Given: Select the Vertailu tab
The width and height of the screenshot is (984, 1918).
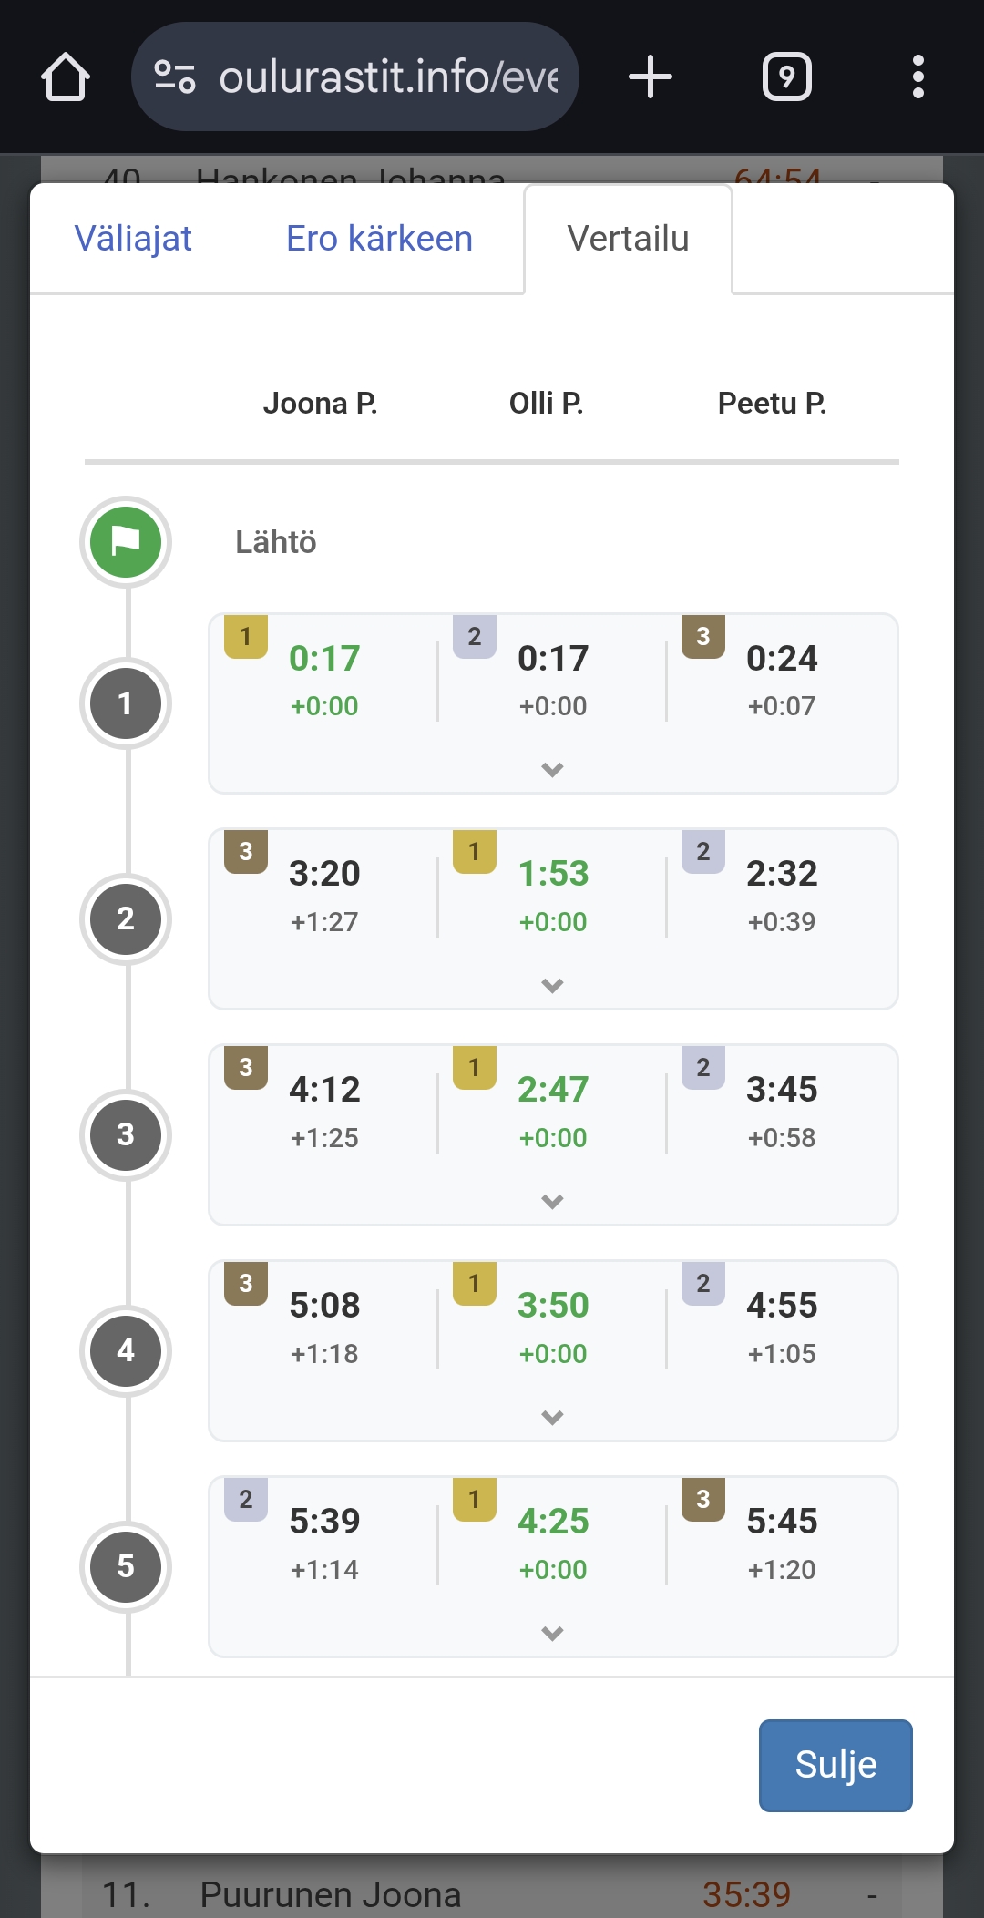Looking at the screenshot, I should tap(628, 239).
